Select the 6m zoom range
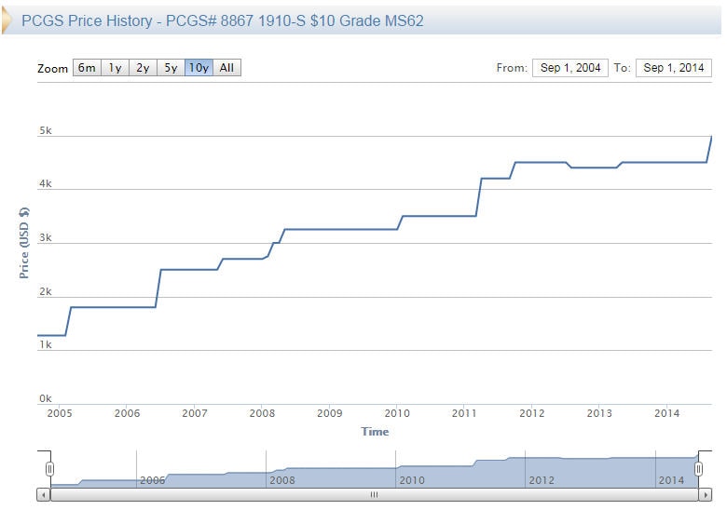727x510 pixels. pos(87,68)
